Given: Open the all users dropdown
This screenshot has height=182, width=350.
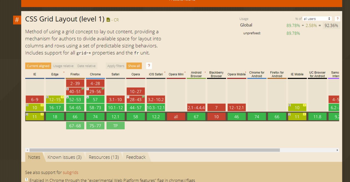Looking at the screenshot, I should tap(317, 19).
